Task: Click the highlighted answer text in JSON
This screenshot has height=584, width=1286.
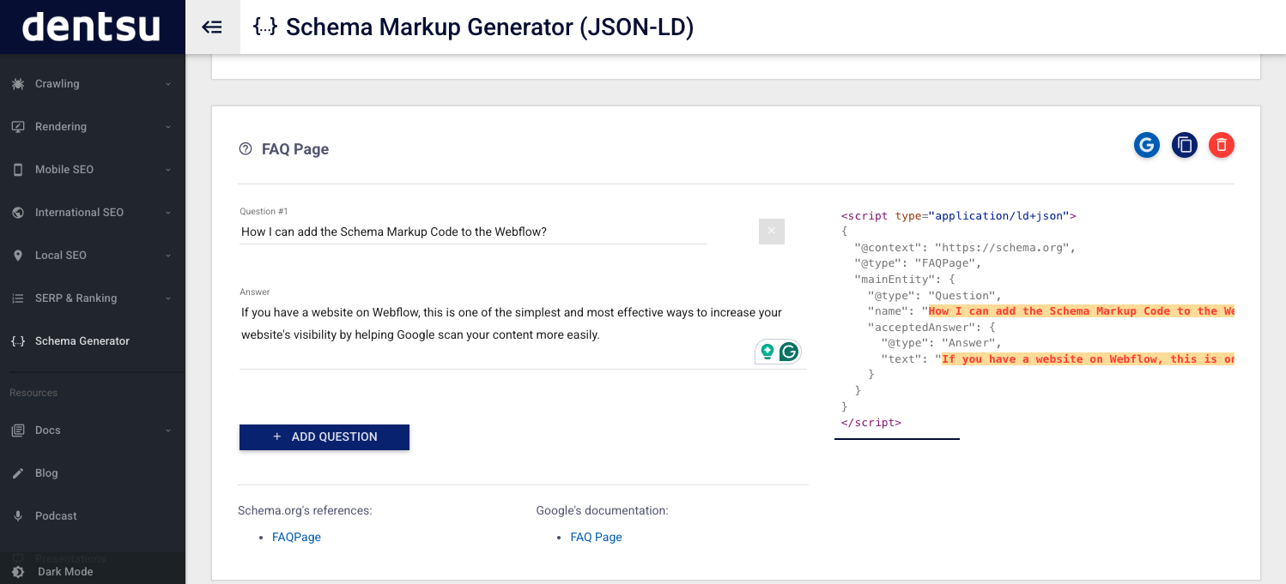Action: (x=1088, y=359)
